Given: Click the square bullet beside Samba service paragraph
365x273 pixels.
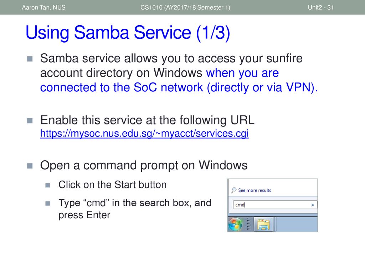Looking at the screenshot, I should click(x=30, y=59).
